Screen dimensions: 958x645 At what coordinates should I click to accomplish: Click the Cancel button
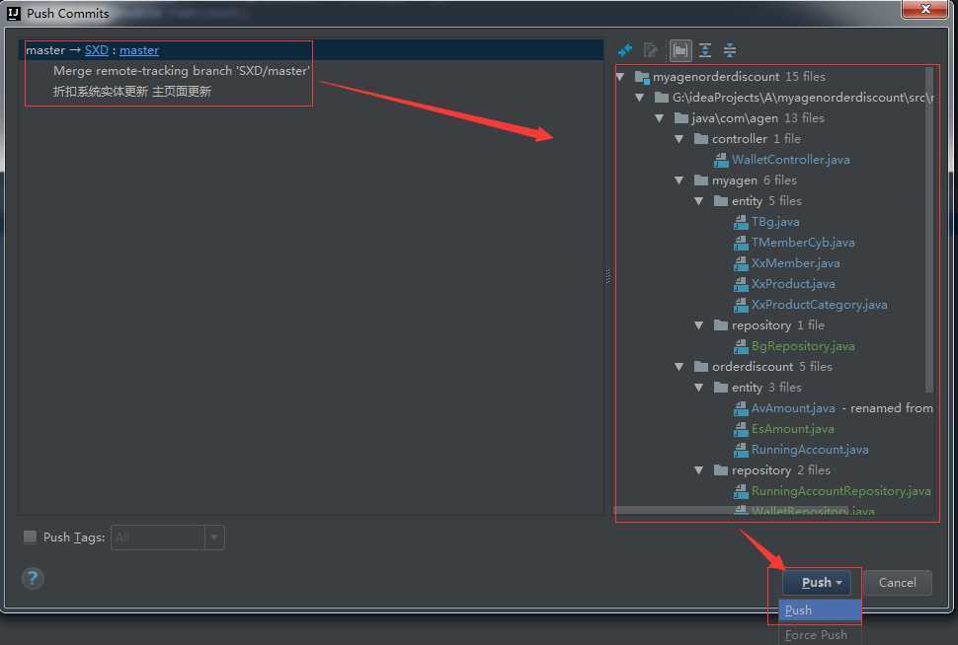[898, 583]
